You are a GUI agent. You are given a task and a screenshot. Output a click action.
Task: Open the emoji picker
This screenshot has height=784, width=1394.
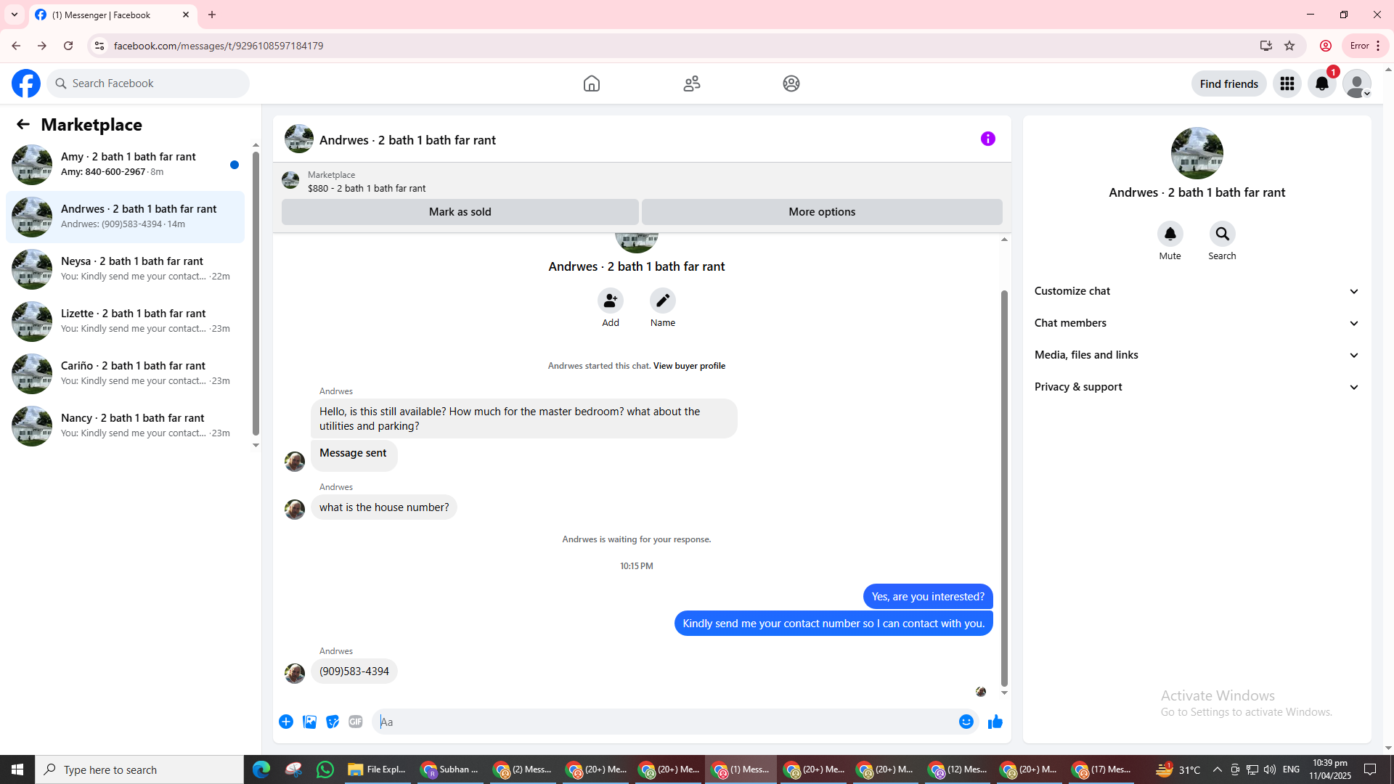966,722
